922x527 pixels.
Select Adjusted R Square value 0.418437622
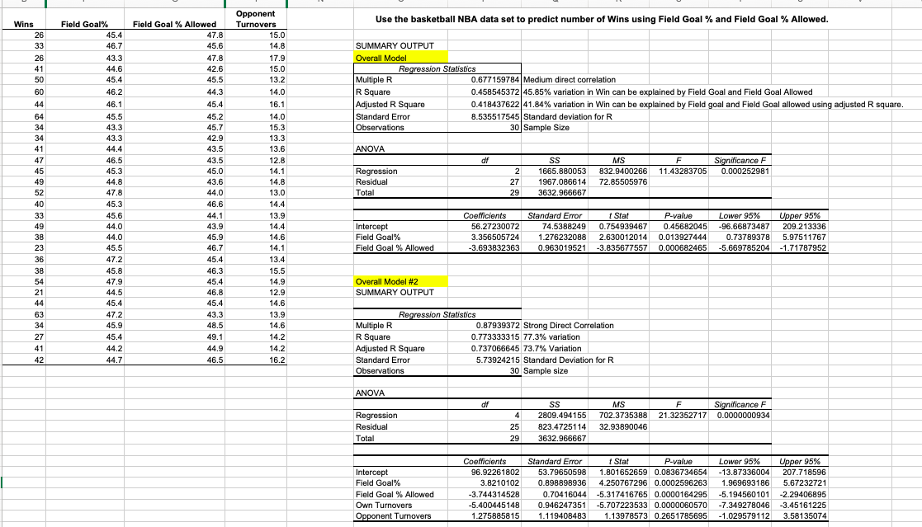pyautogui.click(x=495, y=105)
